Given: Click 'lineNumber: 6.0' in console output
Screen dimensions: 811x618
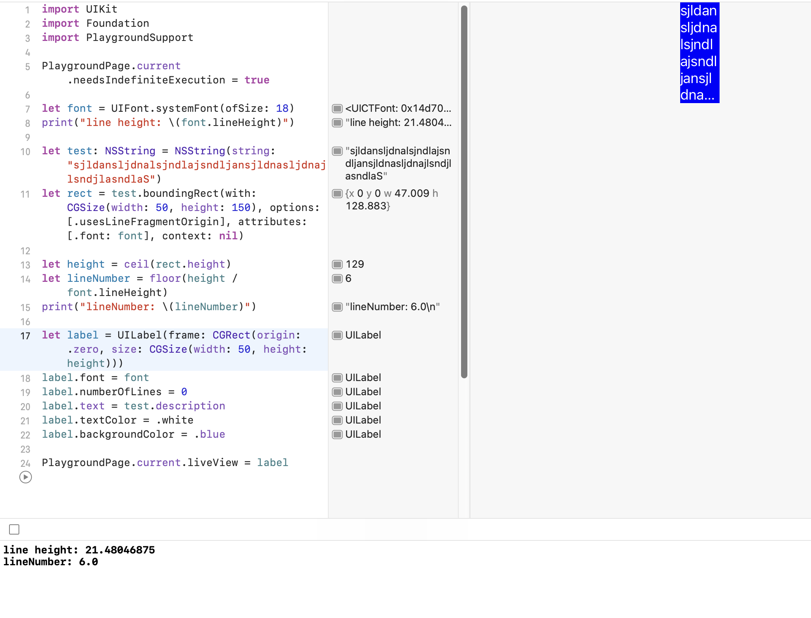Looking at the screenshot, I should [50, 562].
